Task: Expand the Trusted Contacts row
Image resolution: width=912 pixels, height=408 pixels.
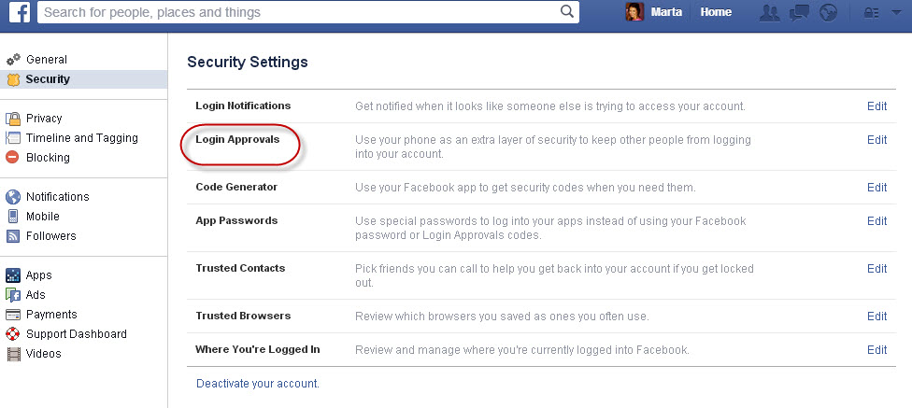Action: [542, 275]
